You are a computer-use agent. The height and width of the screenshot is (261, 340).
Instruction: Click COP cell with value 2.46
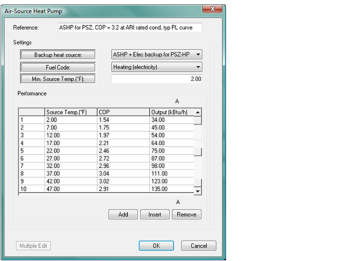pos(123,151)
